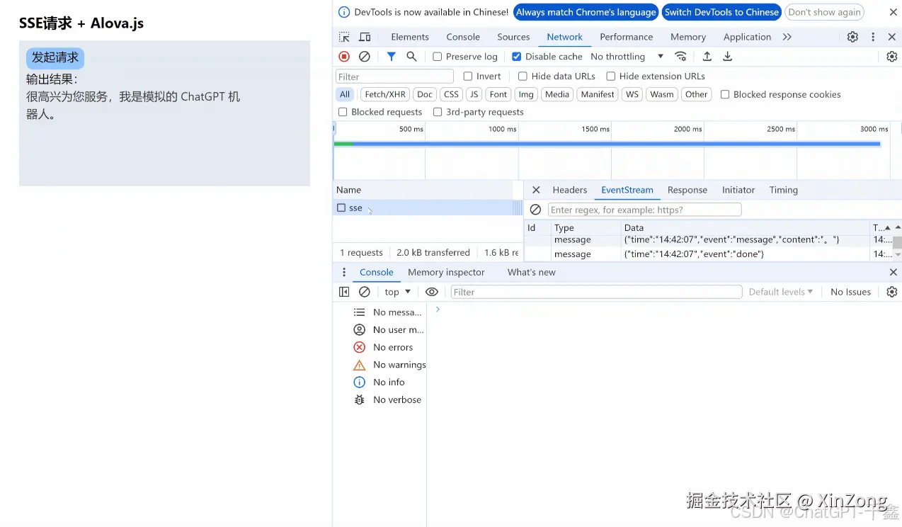Screen dimensions: 902x527
Task: Select the No verbose sidebar item
Action: 387,399
